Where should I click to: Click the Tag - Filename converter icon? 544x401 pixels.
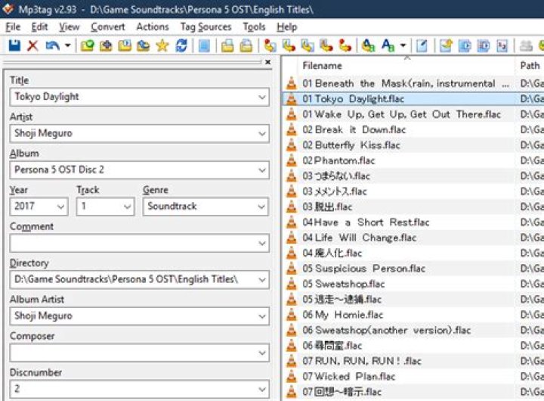pos(270,45)
